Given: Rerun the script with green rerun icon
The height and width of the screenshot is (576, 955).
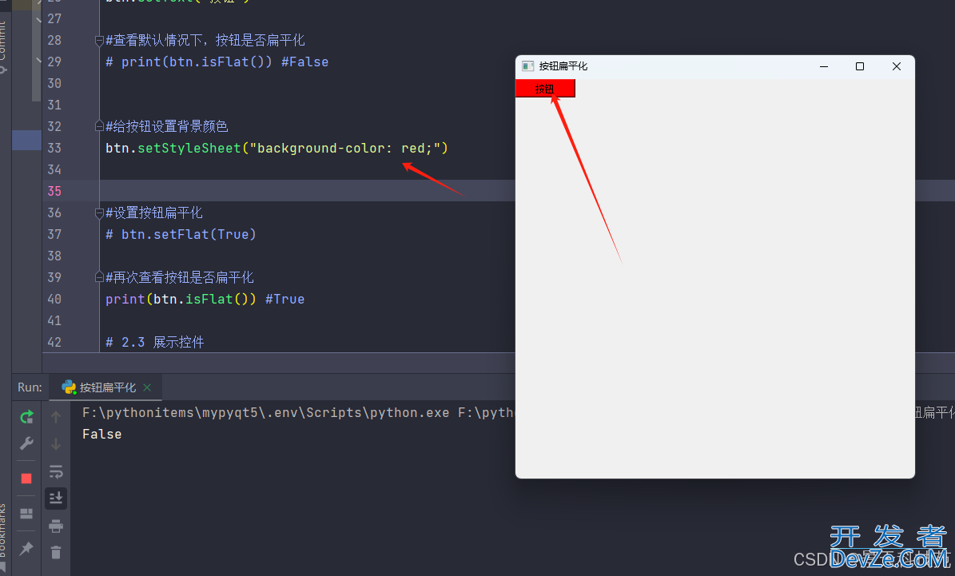Looking at the screenshot, I should tap(26, 417).
